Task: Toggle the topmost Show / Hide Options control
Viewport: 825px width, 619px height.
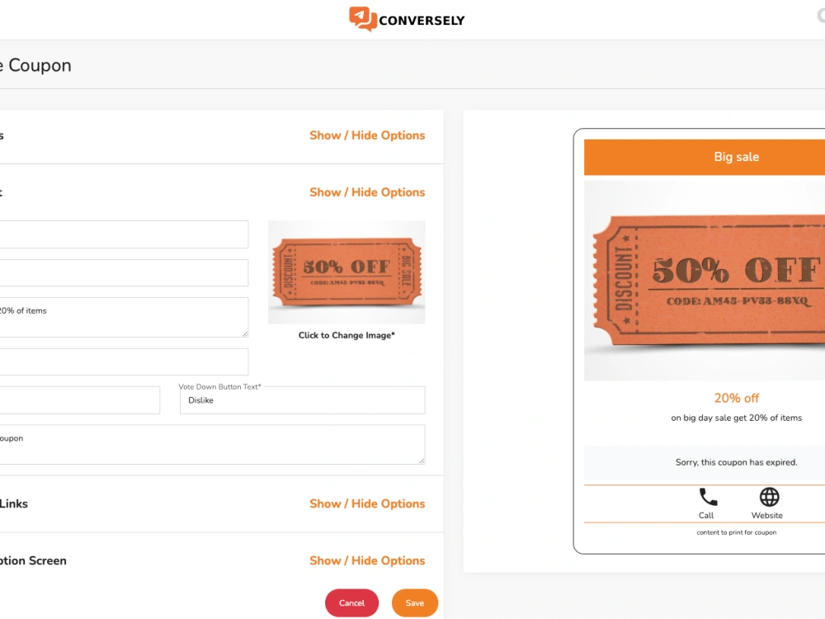Action: coord(367,135)
